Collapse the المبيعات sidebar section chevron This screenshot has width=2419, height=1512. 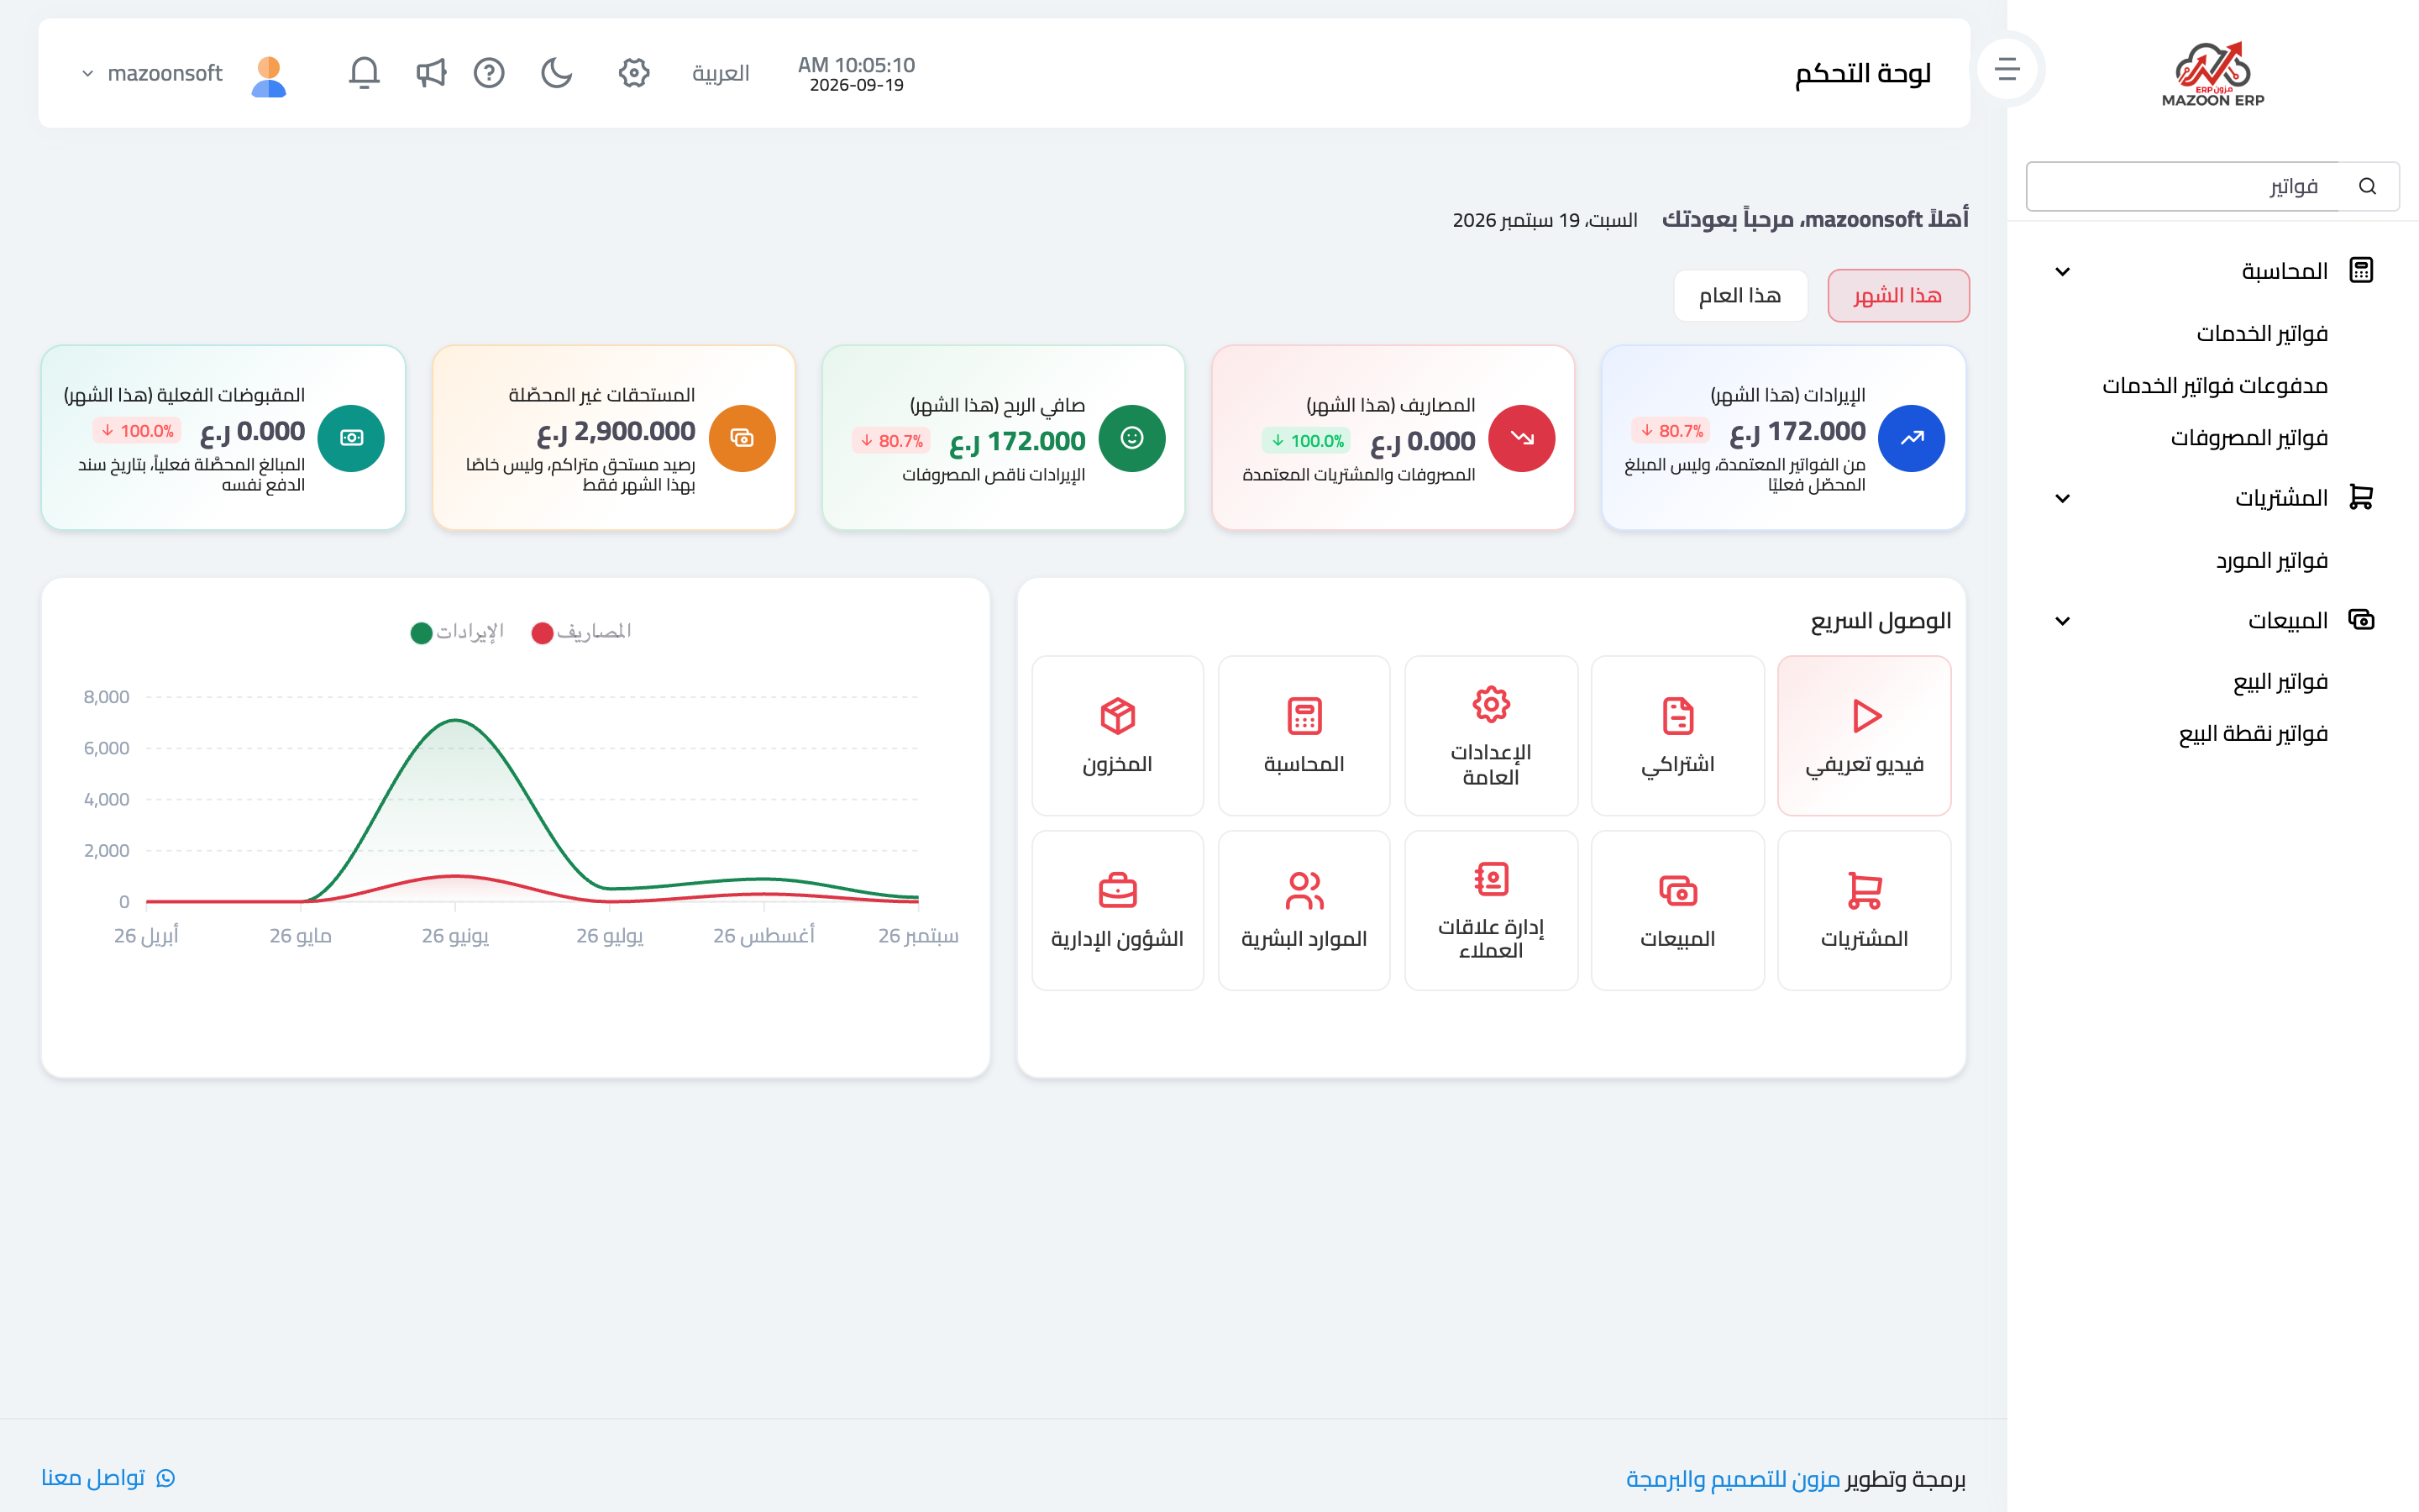(2062, 621)
